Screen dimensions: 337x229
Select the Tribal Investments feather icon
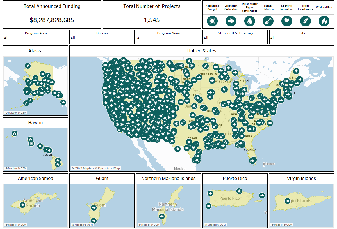[305, 21]
